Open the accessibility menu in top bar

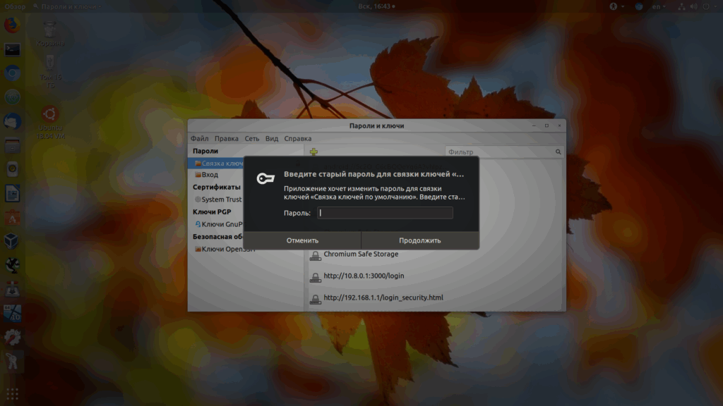616,6
